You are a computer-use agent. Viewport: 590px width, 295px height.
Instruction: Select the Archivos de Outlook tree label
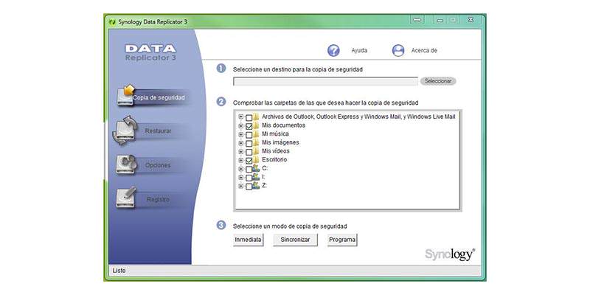(x=358, y=117)
